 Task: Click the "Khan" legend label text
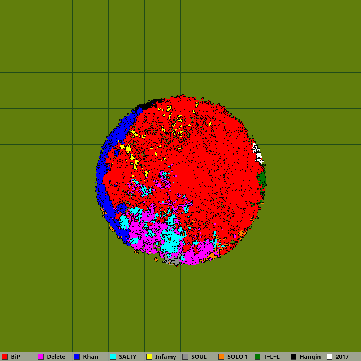[91, 357]
